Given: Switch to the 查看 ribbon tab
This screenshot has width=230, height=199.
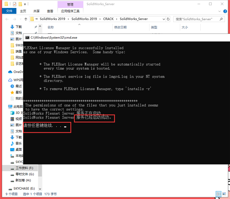Looking at the screenshot, I should pos(50,11).
